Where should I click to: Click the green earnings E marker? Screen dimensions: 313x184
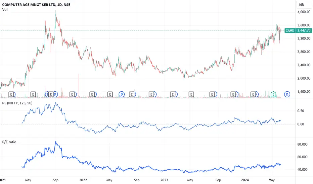click(273, 94)
